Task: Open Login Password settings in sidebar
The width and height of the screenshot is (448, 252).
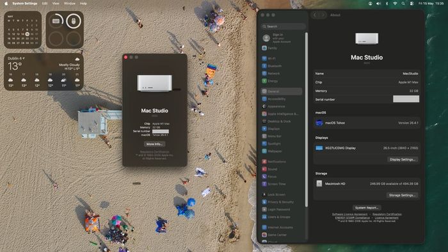Action: click(x=282, y=210)
